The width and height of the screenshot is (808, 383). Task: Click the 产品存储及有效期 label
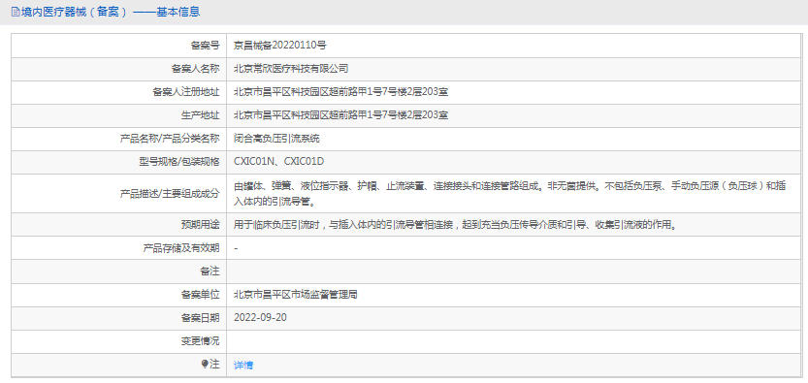pyautogui.click(x=180, y=248)
